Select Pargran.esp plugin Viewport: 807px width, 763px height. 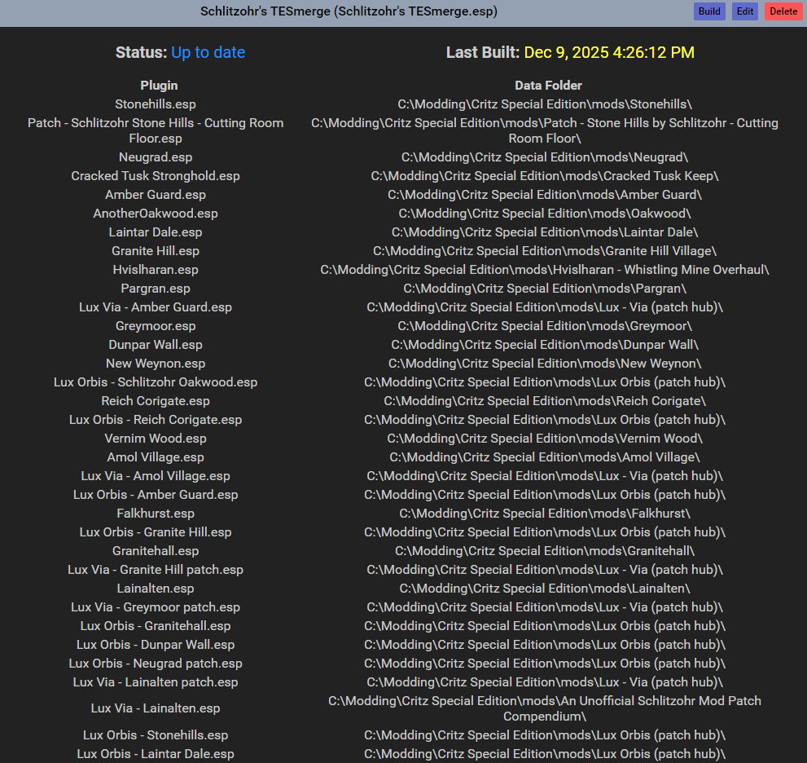[x=156, y=289]
